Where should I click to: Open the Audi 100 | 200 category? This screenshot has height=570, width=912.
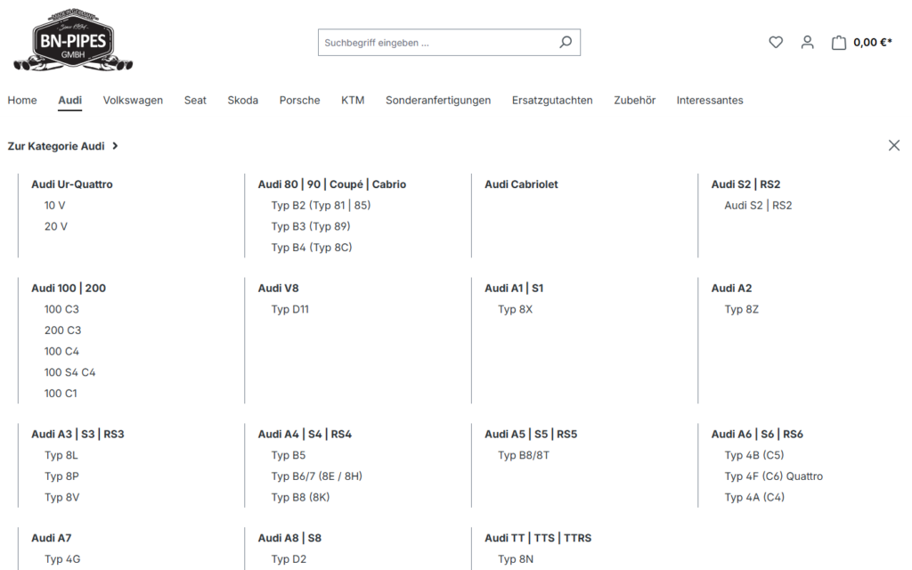[69, 288]
